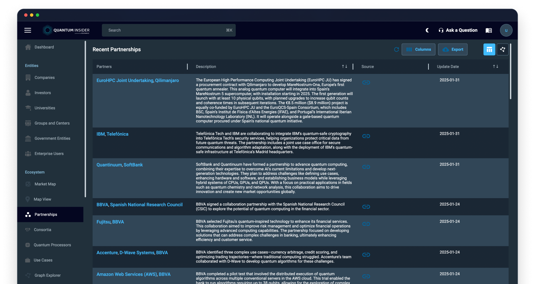Viewport: 535px width, 284px height.
Task: Open D-Wave Systems partner link
Action: tap(137, 253)
